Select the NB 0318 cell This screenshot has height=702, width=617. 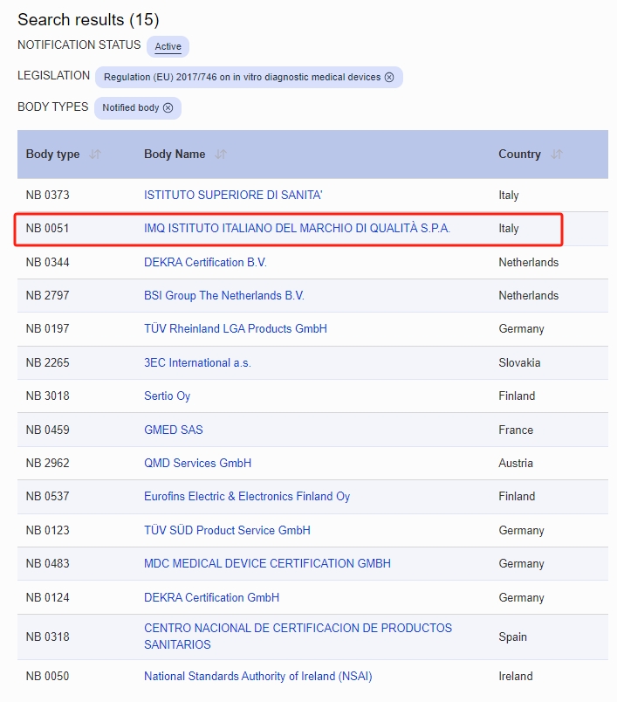(47, 637)
